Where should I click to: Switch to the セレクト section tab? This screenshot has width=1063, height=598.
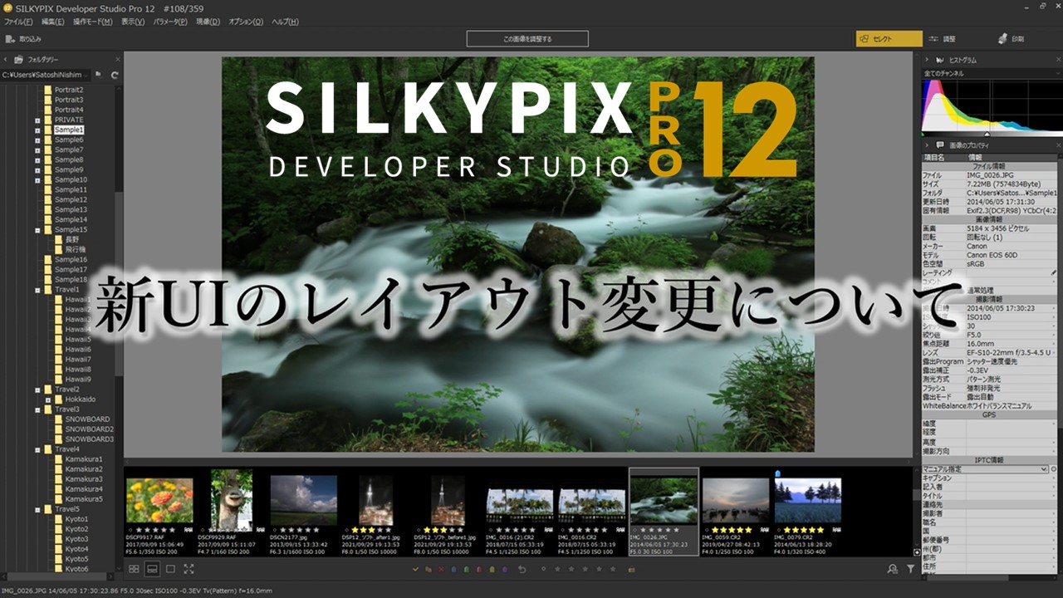889,39
